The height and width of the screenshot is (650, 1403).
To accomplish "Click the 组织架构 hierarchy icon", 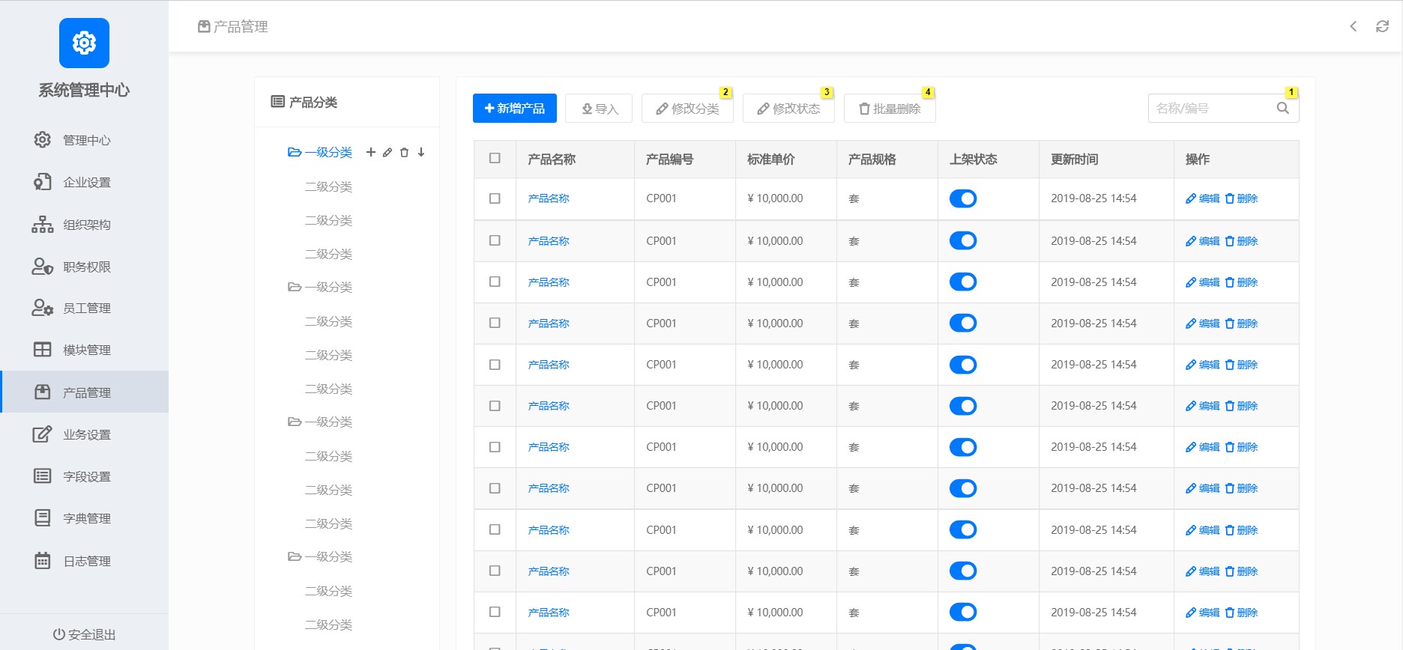I will point(43,224).
